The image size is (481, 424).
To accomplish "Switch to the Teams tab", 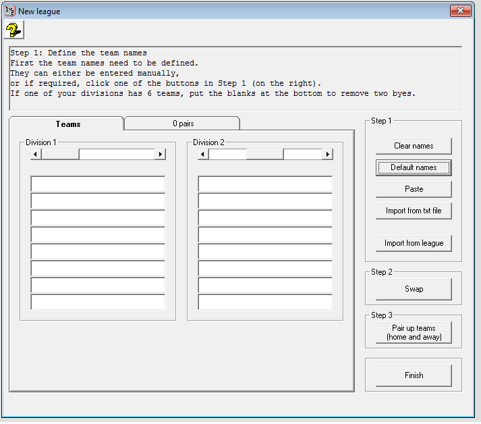I will [x=67, y=124].
